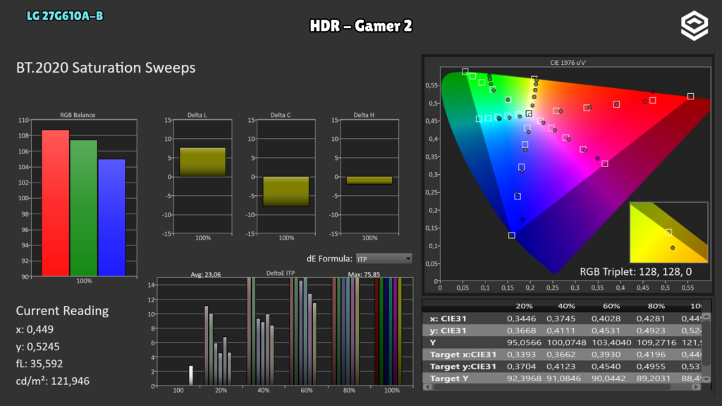Click the CIE 1976 u'v' chart title

(x=568, y=63)
